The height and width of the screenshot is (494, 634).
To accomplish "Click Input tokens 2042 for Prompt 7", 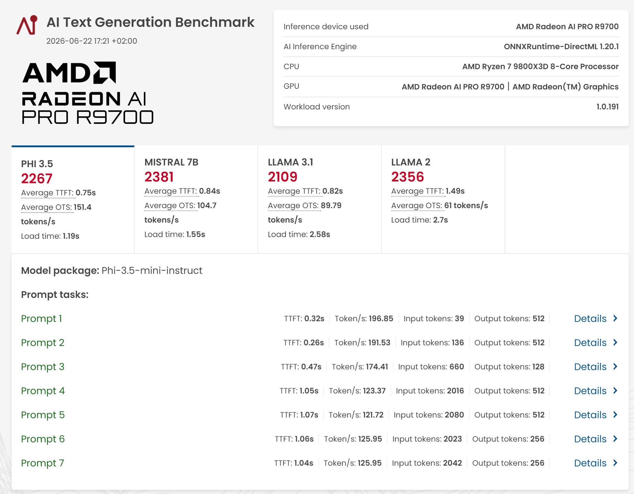I will click(427, 463).
